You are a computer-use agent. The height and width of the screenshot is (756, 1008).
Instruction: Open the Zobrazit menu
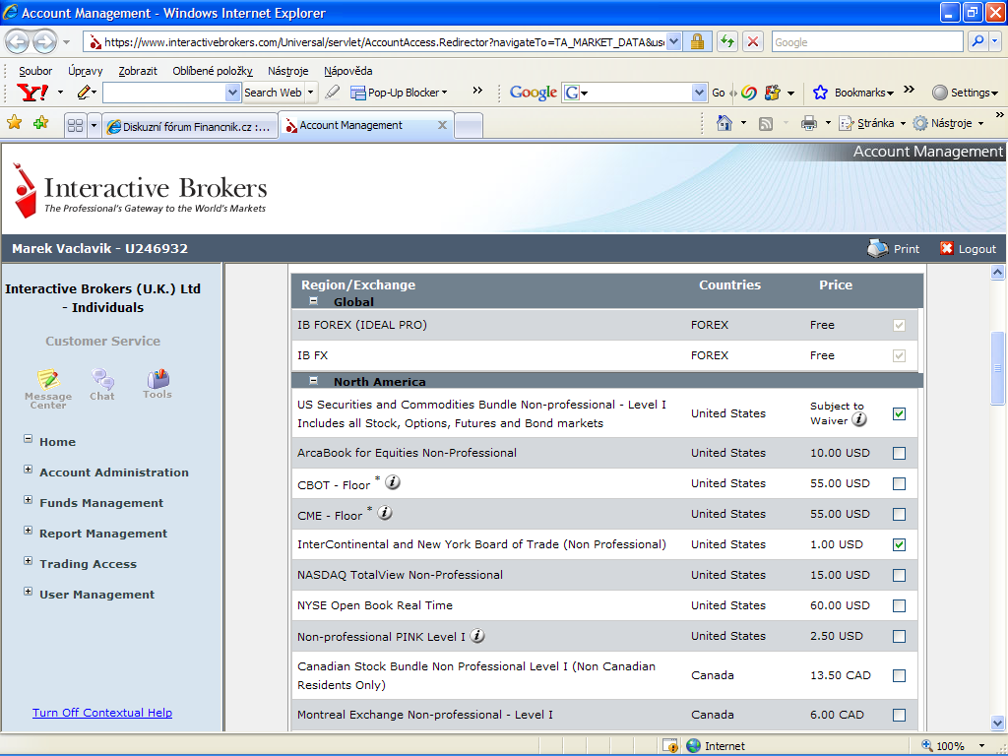pos(138,71)
